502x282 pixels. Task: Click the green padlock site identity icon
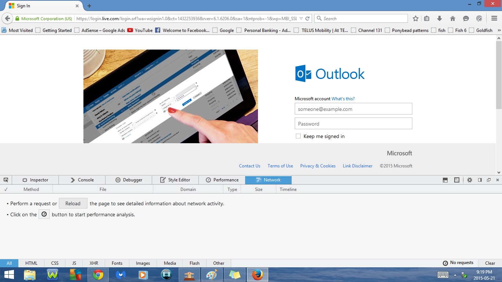pos(17,19)
